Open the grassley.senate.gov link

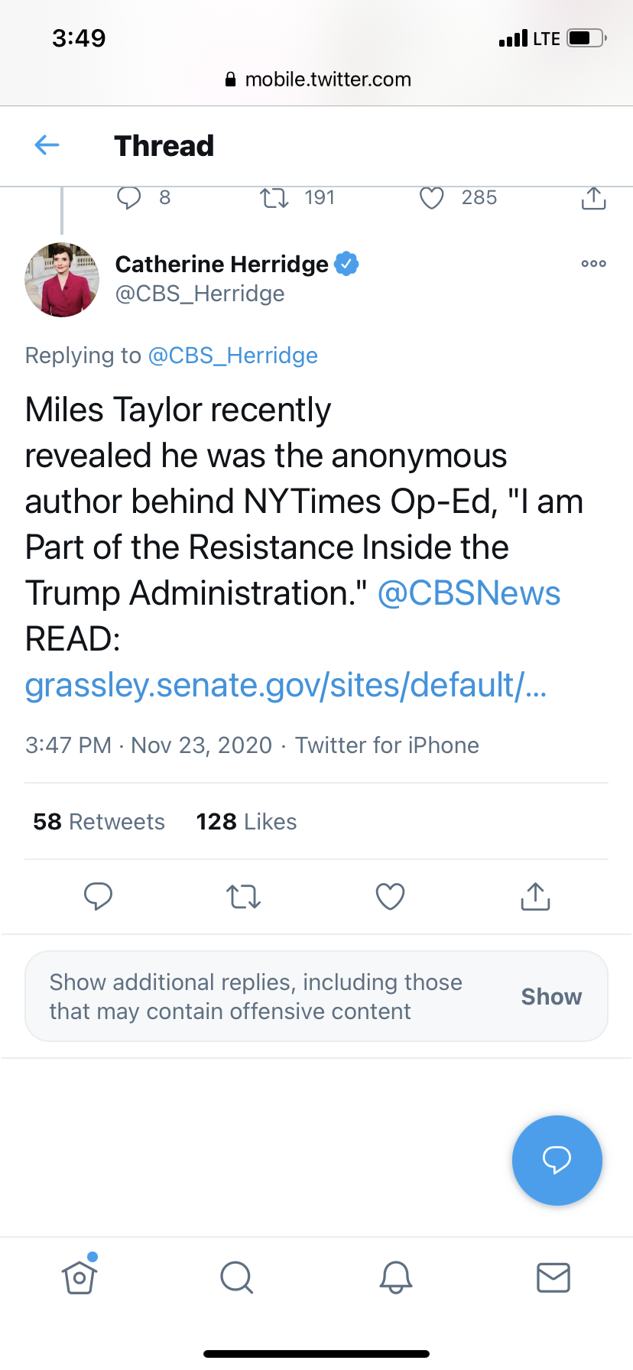click(x=286, y=685)
